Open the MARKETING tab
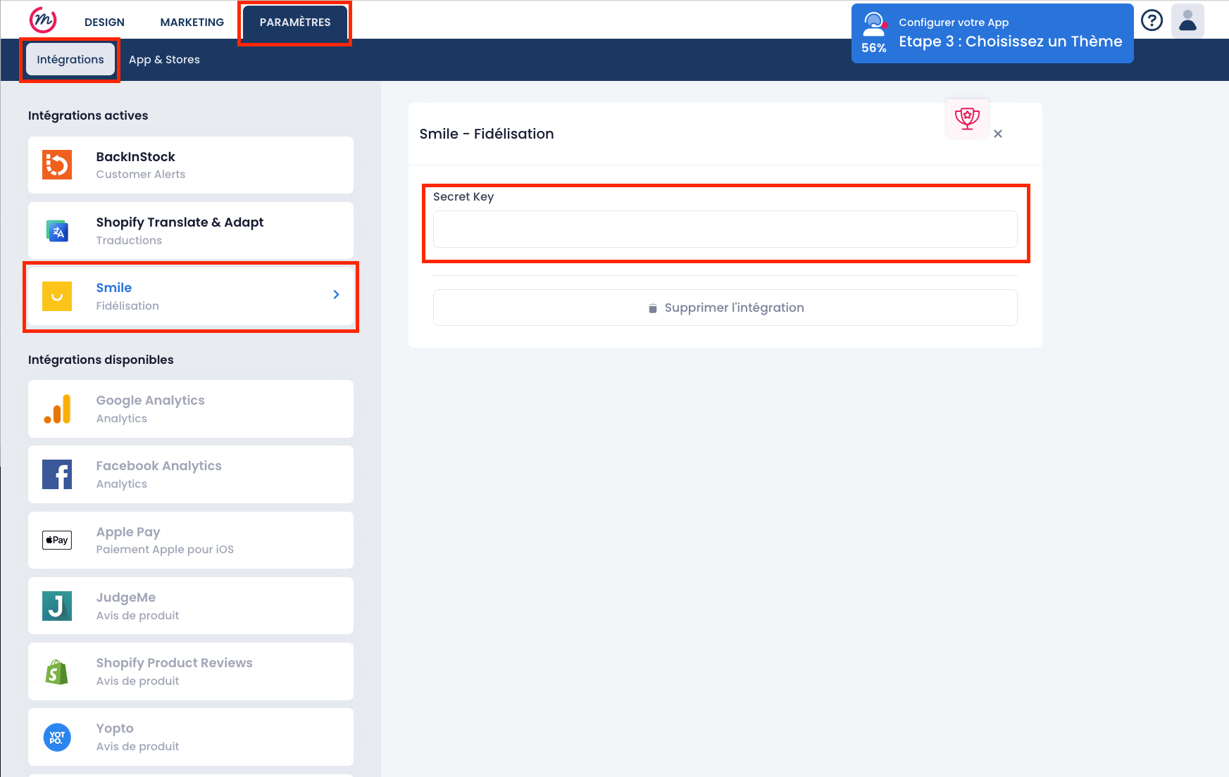 192,22
